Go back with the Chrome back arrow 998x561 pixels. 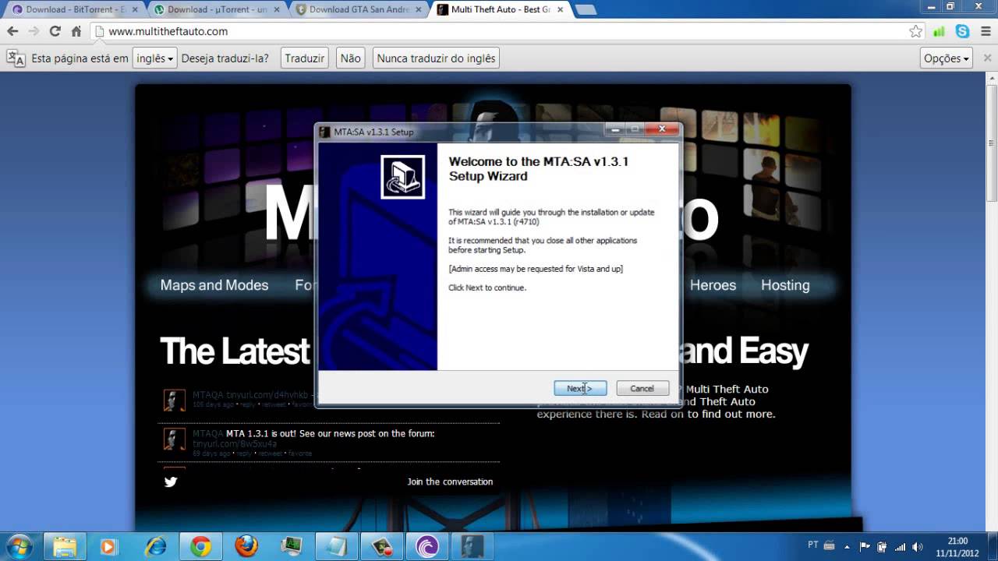point(12,31)
